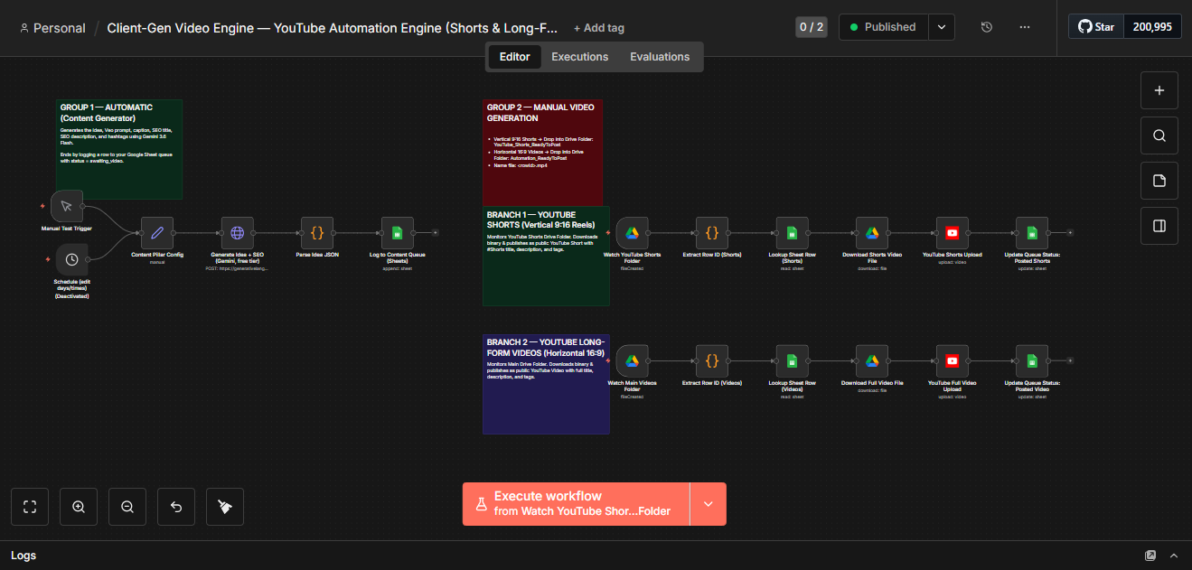Open the Parse Idea JSON node
Viewport: 1192px width, 570px height.
click(x=317, y=233)
